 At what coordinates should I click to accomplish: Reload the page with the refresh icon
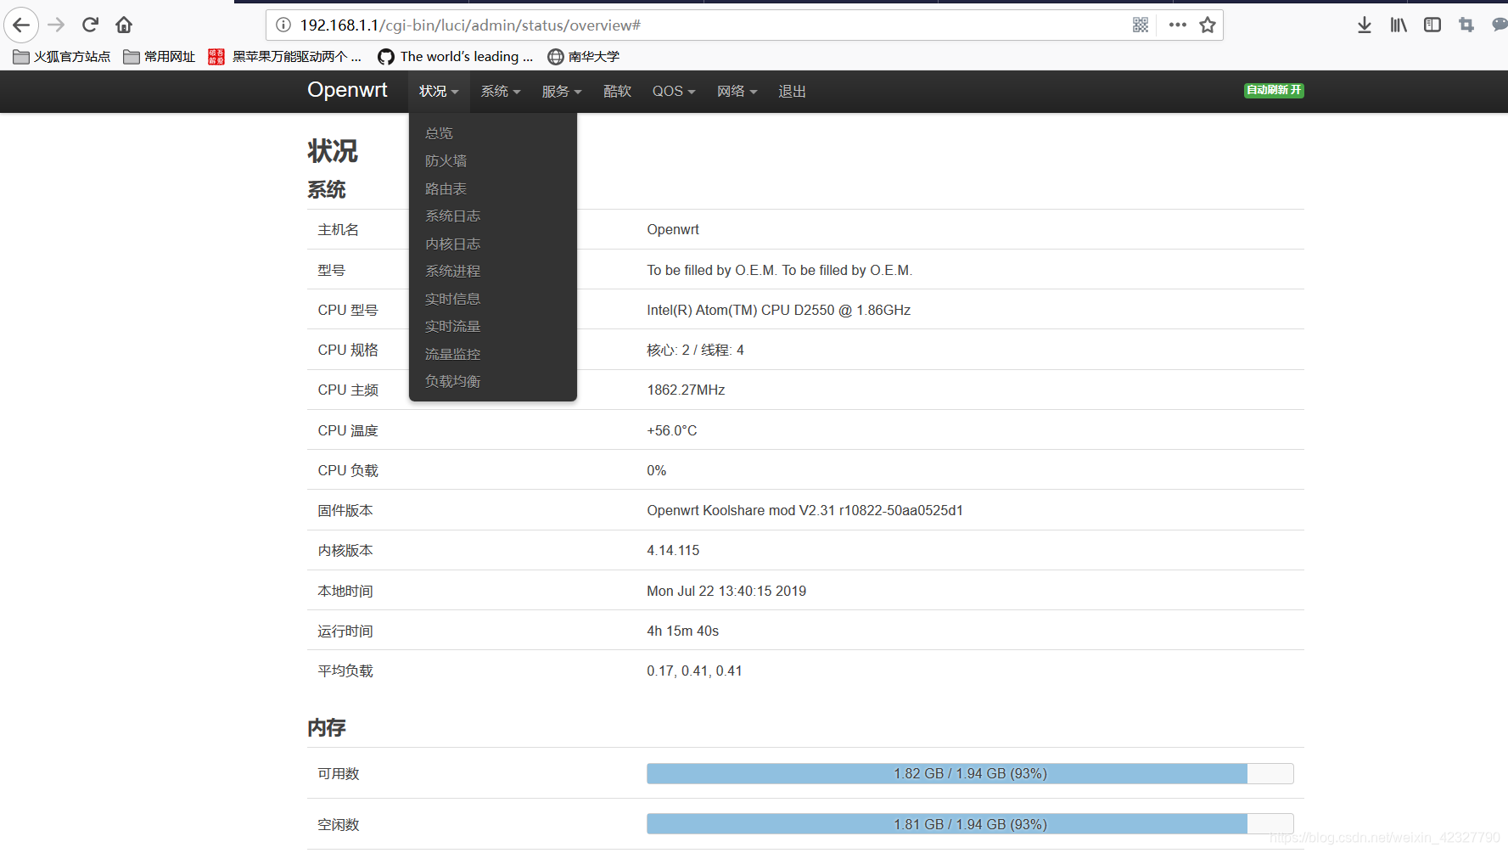90,25
